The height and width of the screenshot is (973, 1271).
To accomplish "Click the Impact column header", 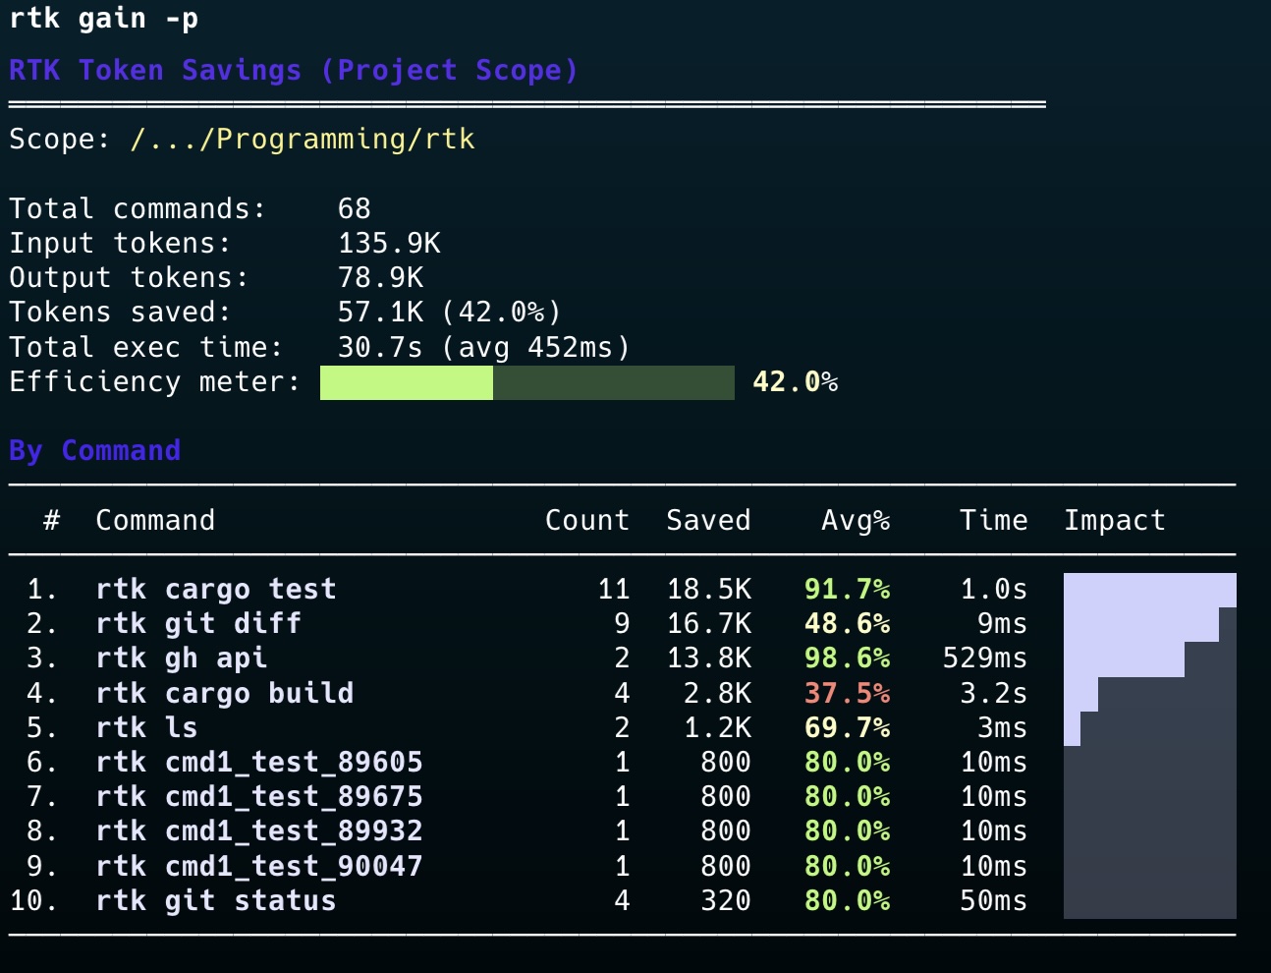I will (1114, 520).
